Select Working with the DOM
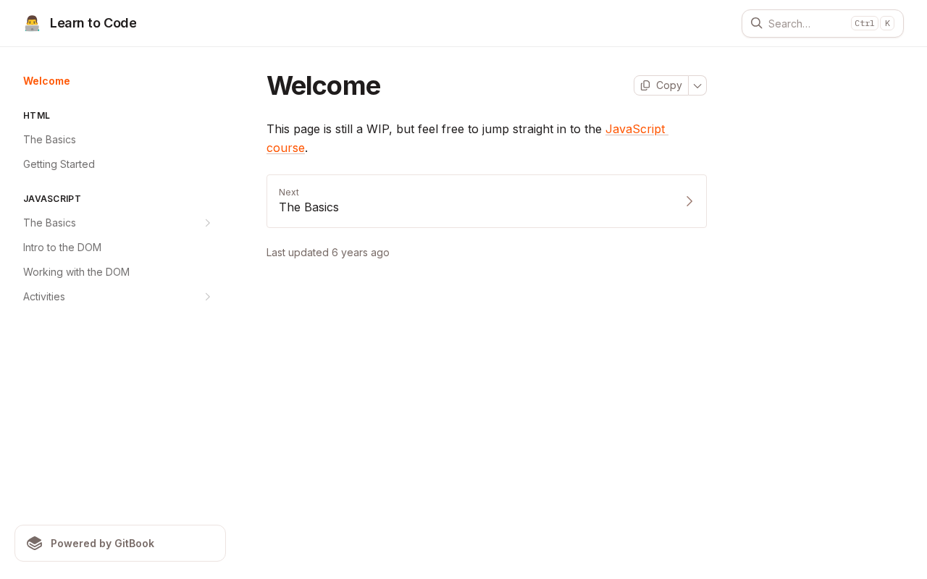Image resolution: width=927 pixels, height=579 pixels. click(x=76, y=272)
